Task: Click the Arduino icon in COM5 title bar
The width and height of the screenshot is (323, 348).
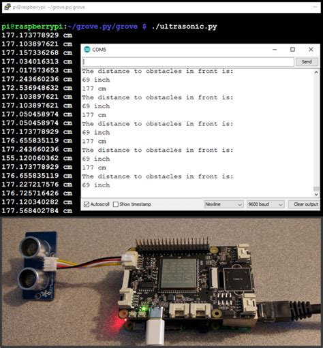Action: point(87,49)
